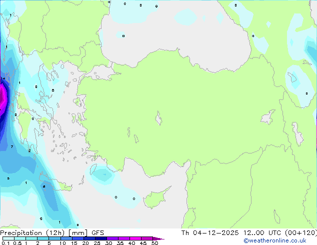Click the 25–30 mm dark navy legend swatch
Image resolution: width=317 pixels, height=245 pixels.
pyautogui.click(x=101, y=238)
